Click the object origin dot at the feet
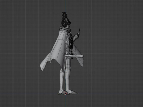 65,93
